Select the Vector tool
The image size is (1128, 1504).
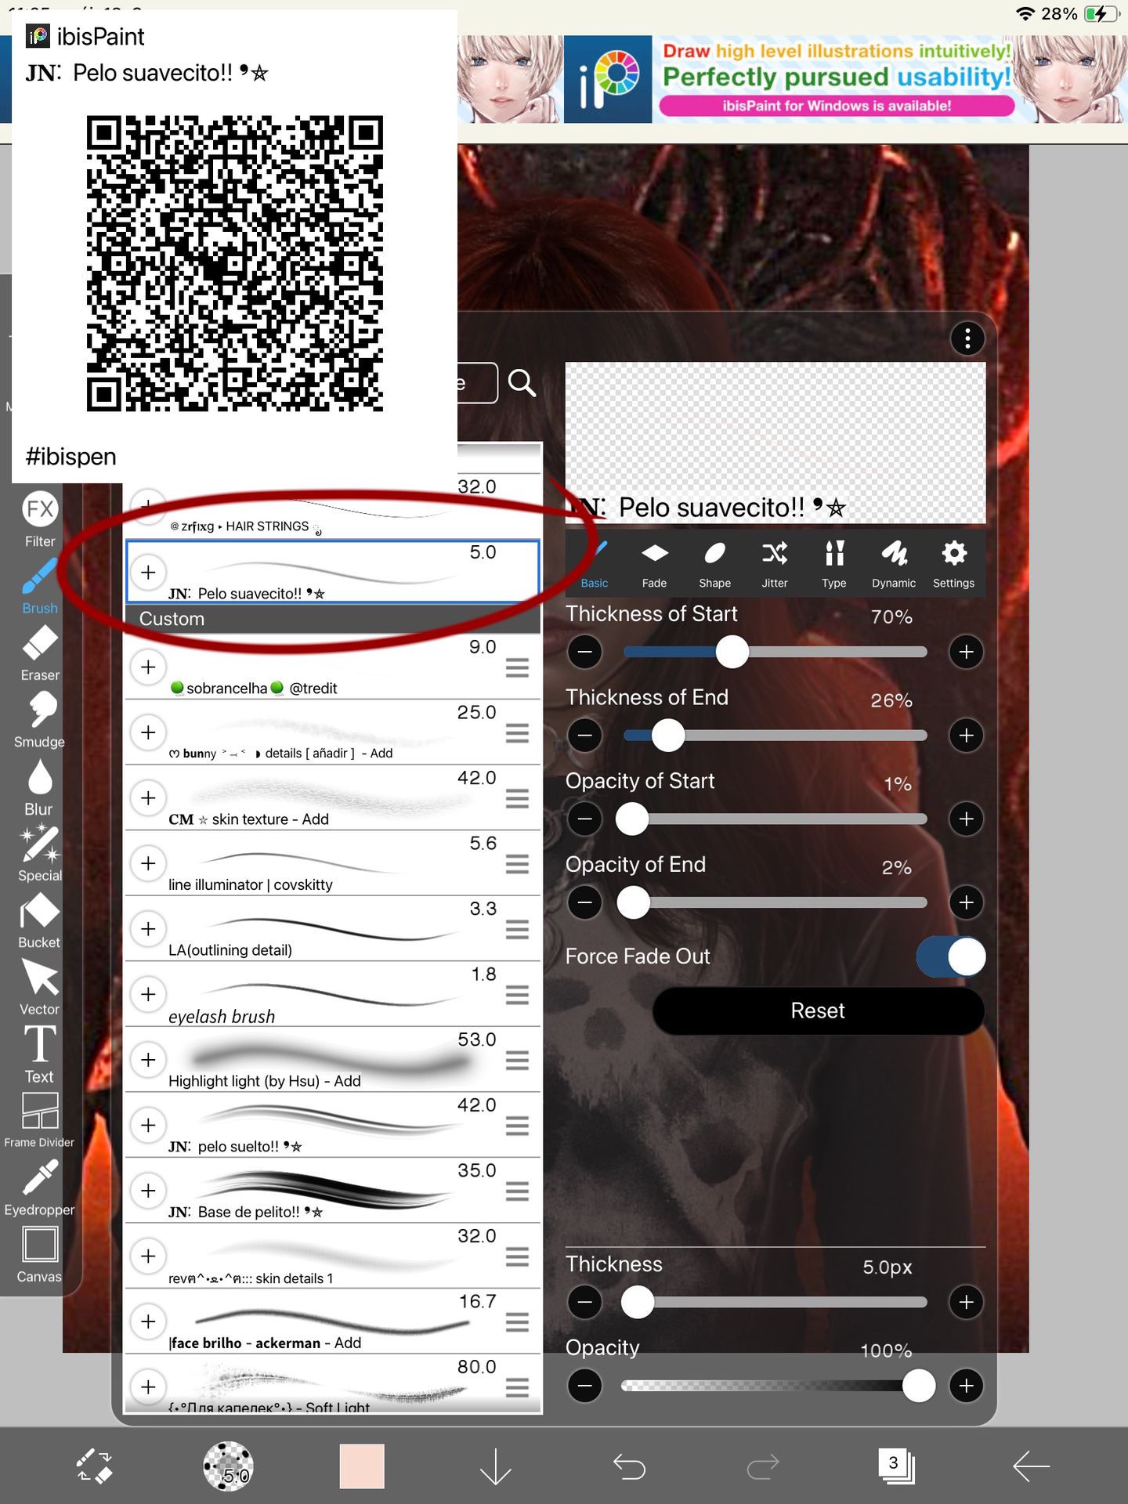tap(39, 988)
